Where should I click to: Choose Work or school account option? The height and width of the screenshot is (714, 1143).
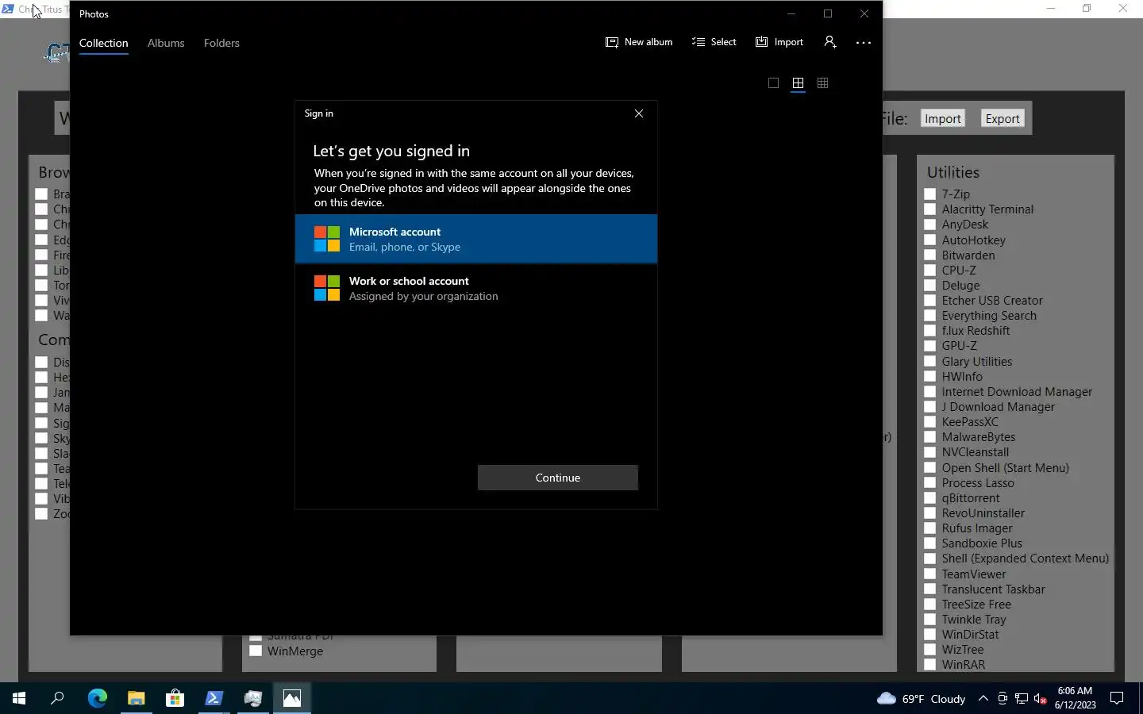tap(476, 288)
